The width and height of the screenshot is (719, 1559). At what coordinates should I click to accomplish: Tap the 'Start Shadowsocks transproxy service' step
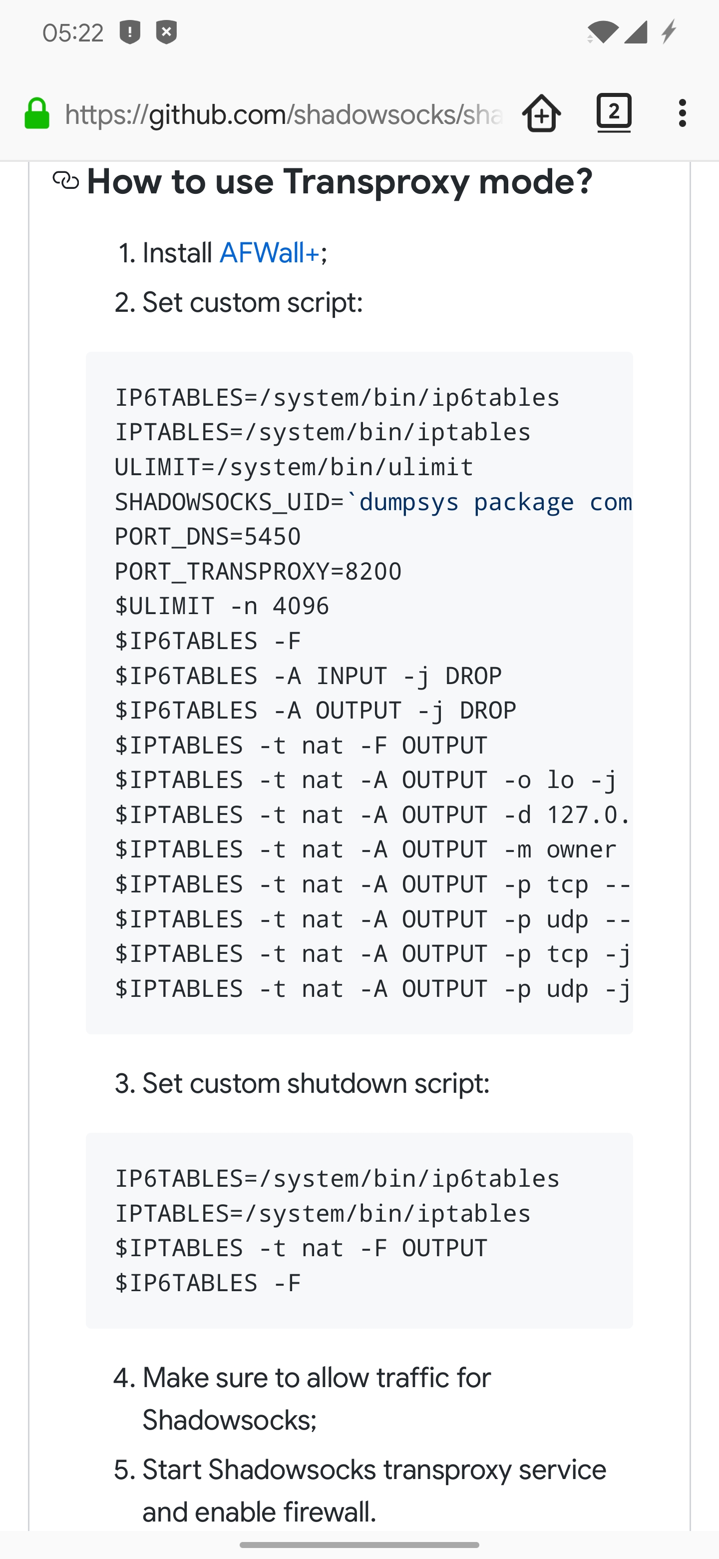tap(360, 1471)
